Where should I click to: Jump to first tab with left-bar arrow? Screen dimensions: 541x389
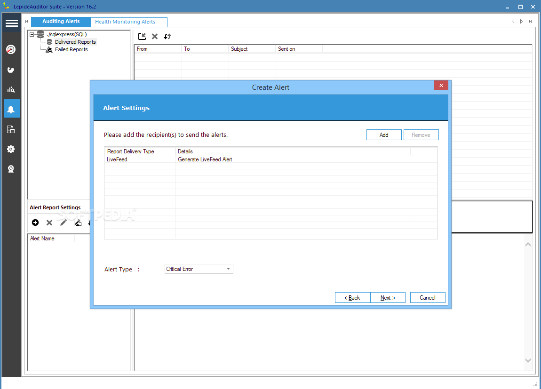coord(27,21)
